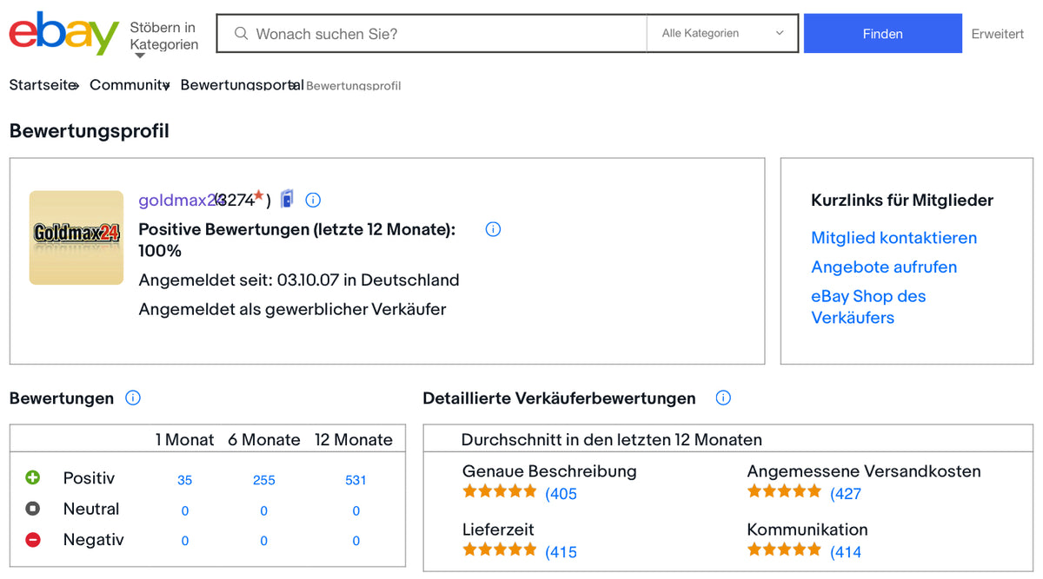
Task: Click the 6 Monate column header
Action: tap(264, 440)
